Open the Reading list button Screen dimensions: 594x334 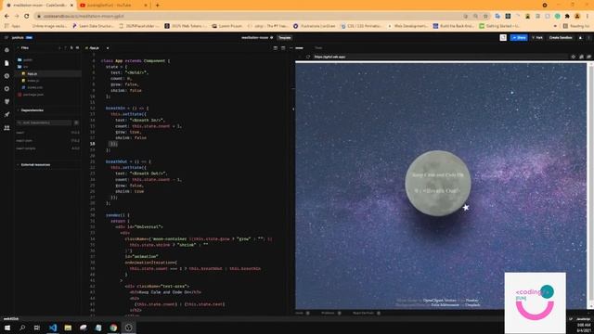[576, 26]
